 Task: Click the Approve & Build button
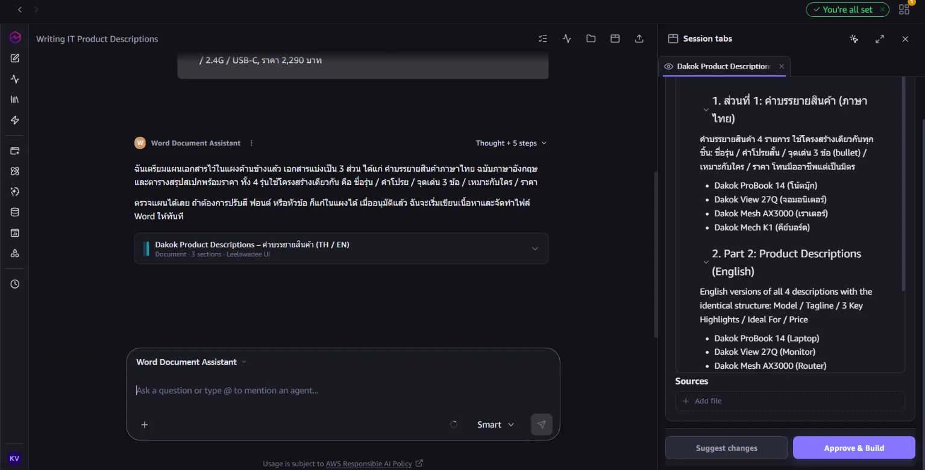click(x=854, y=448)
